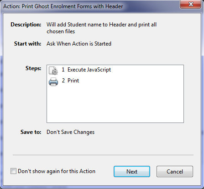Click the step number 1 in list
The height and width of the screenshot is (189, 204).
(x=63, y=70)
